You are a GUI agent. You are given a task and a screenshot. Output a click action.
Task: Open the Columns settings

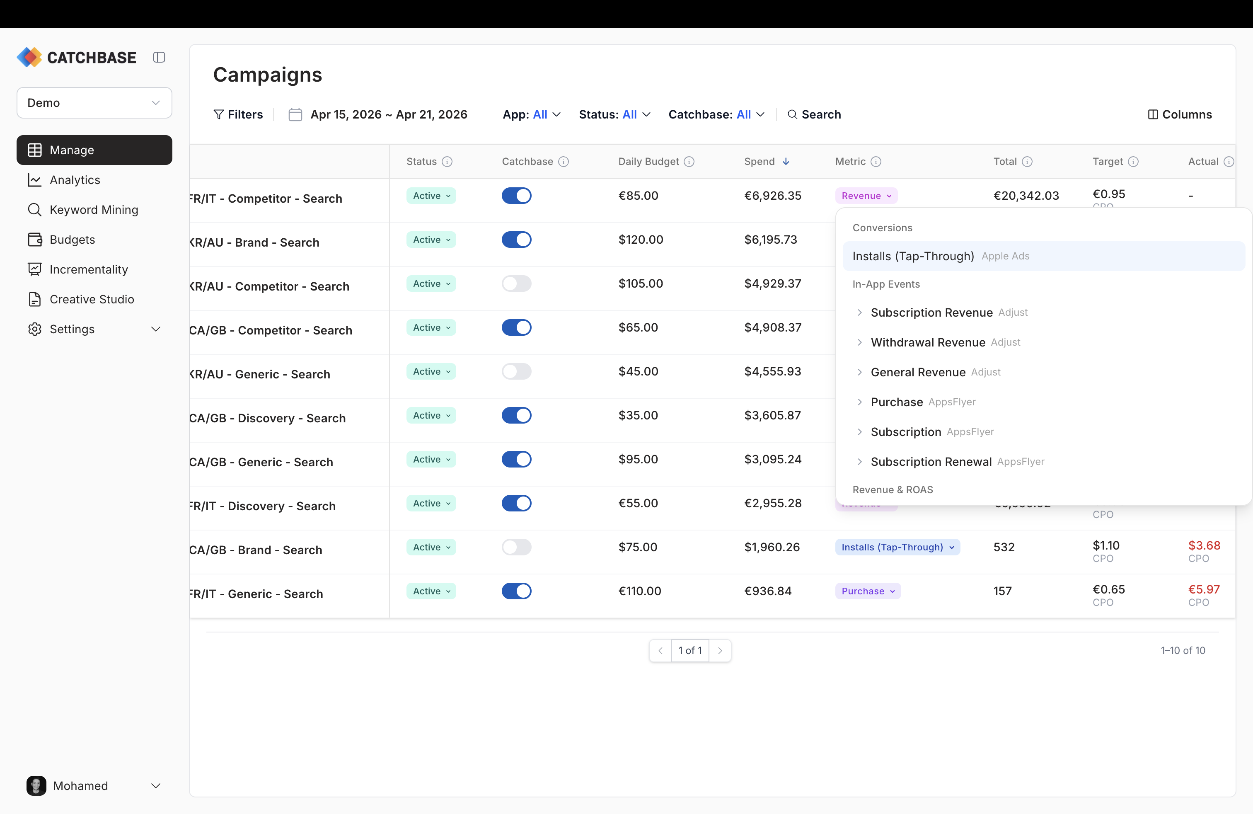coord(1180,114)
